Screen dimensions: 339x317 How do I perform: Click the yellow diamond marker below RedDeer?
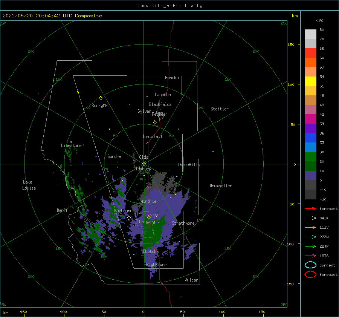155,122
